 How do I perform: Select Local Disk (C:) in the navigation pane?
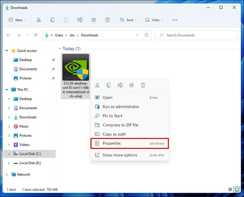(30, 154)
